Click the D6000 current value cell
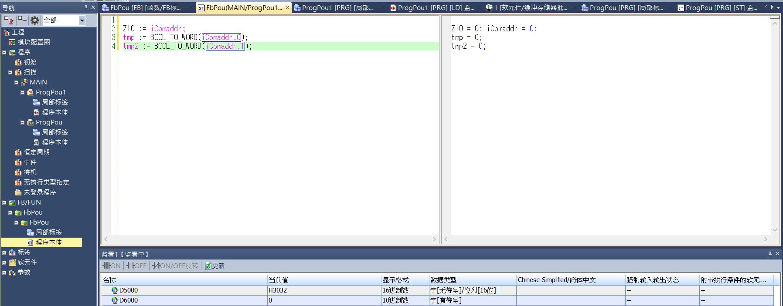783x306 pixels. coord(323,300)
